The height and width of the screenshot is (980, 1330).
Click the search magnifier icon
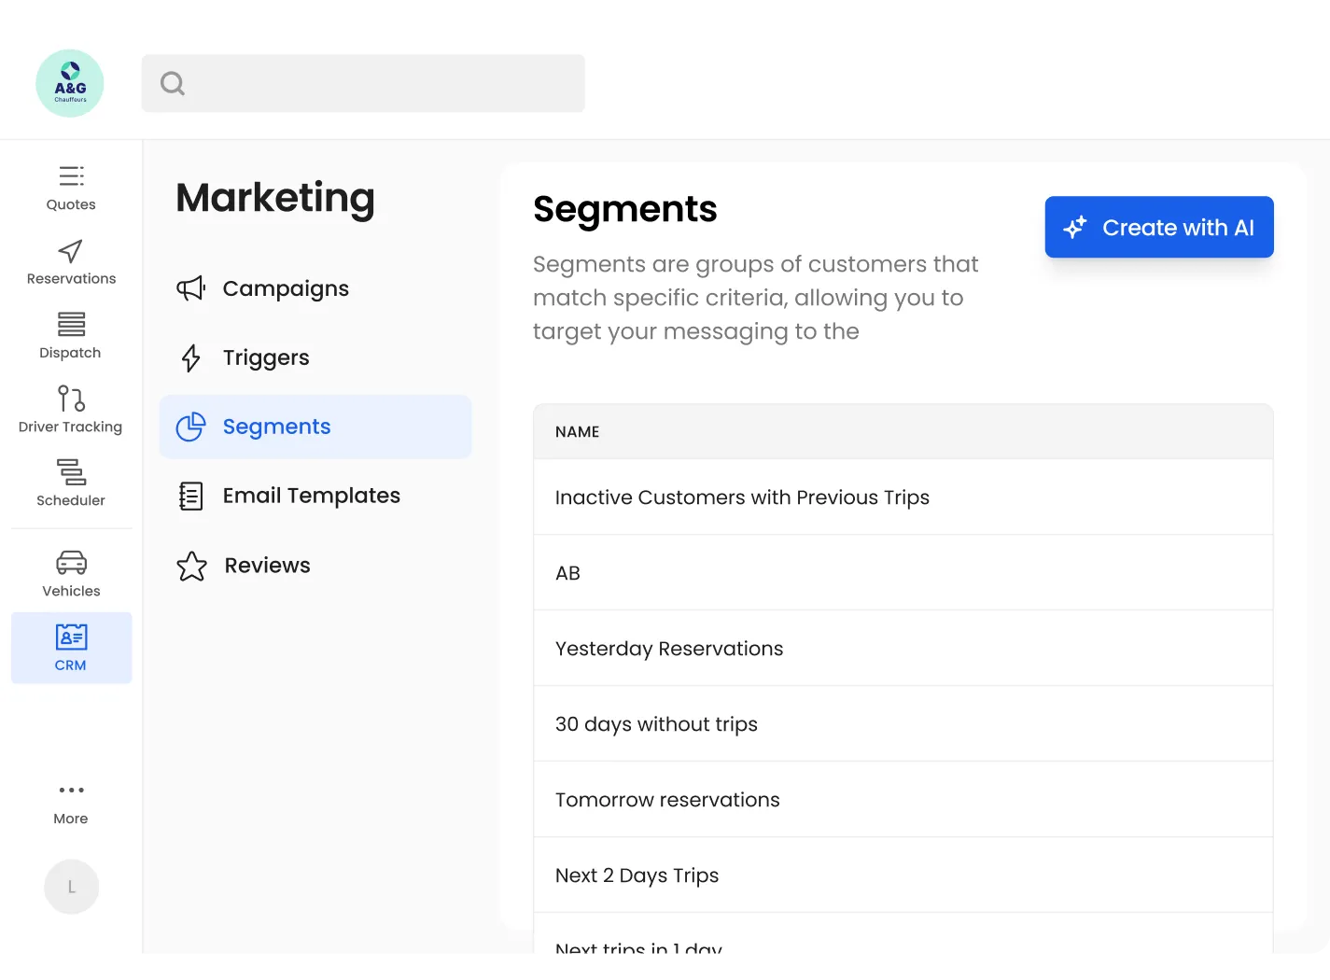coord(173,83)
